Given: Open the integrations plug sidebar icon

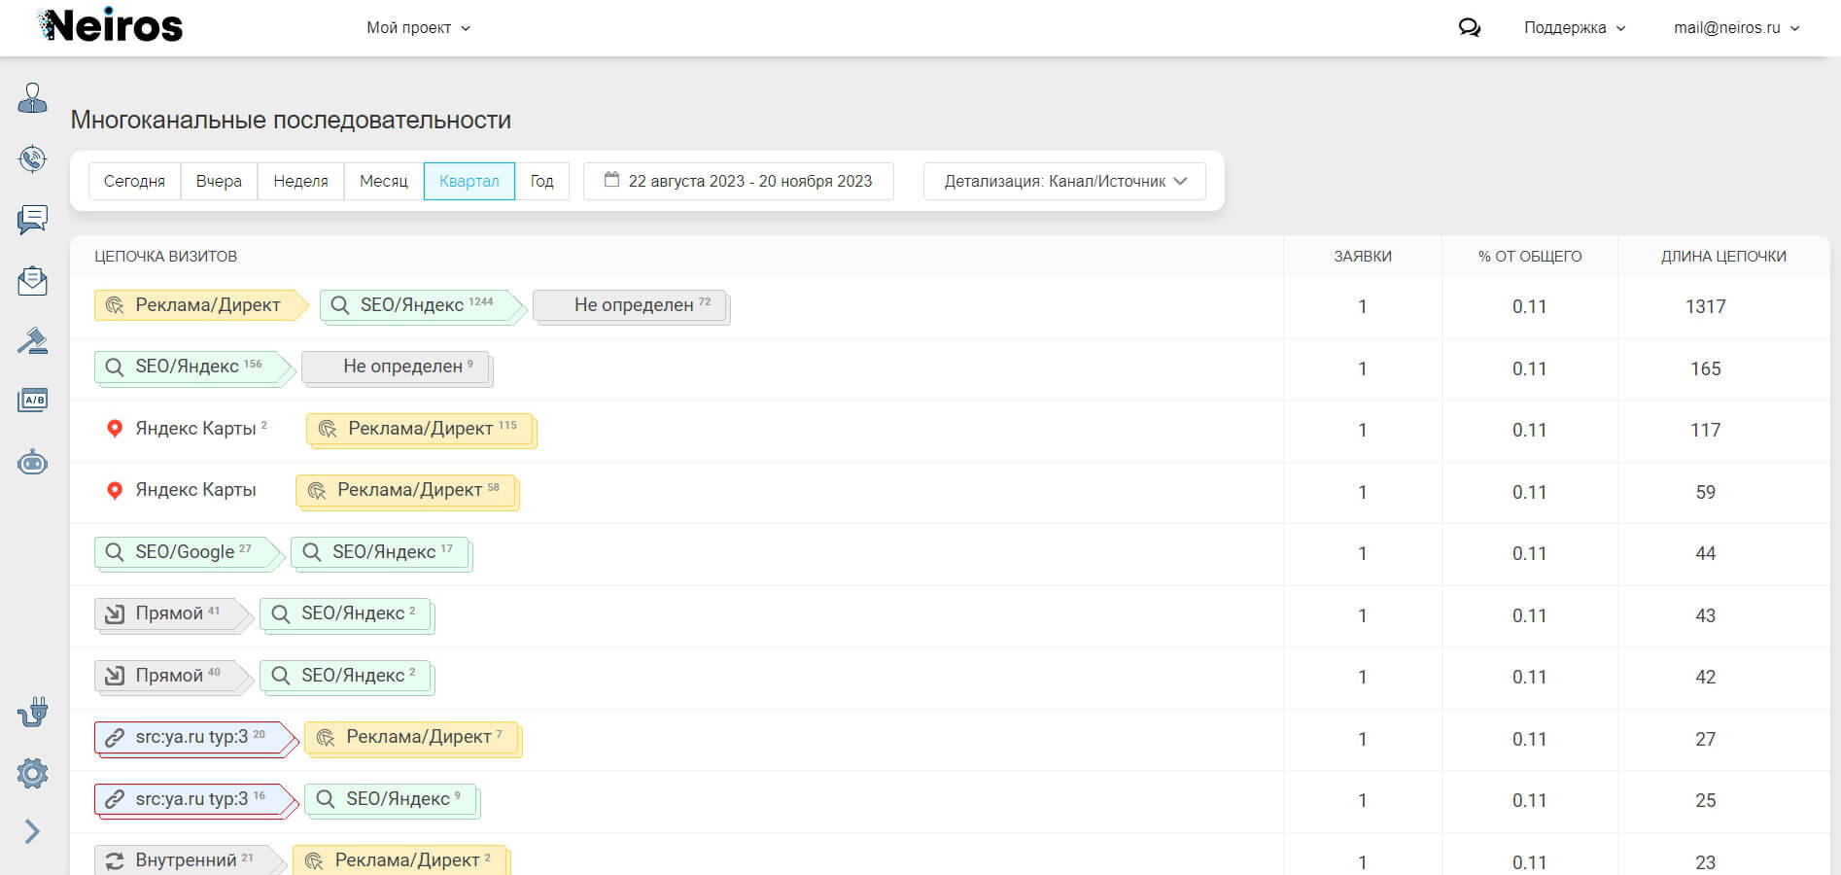Looking at the screenshot, I should (32, 713).
